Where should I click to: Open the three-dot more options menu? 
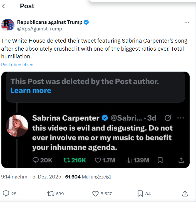click(187, 22)
